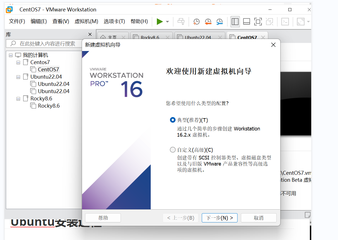Viewport: 338px width, 240px height.
Task: Open the console view icon
Action: [x=285, y=21]
